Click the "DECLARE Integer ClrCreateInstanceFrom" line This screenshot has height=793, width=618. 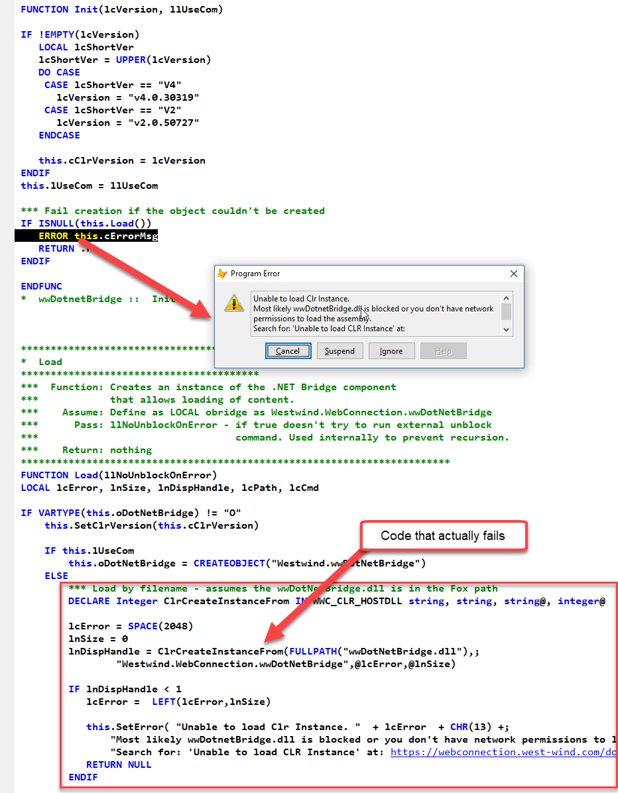click(x=337, y=601)
